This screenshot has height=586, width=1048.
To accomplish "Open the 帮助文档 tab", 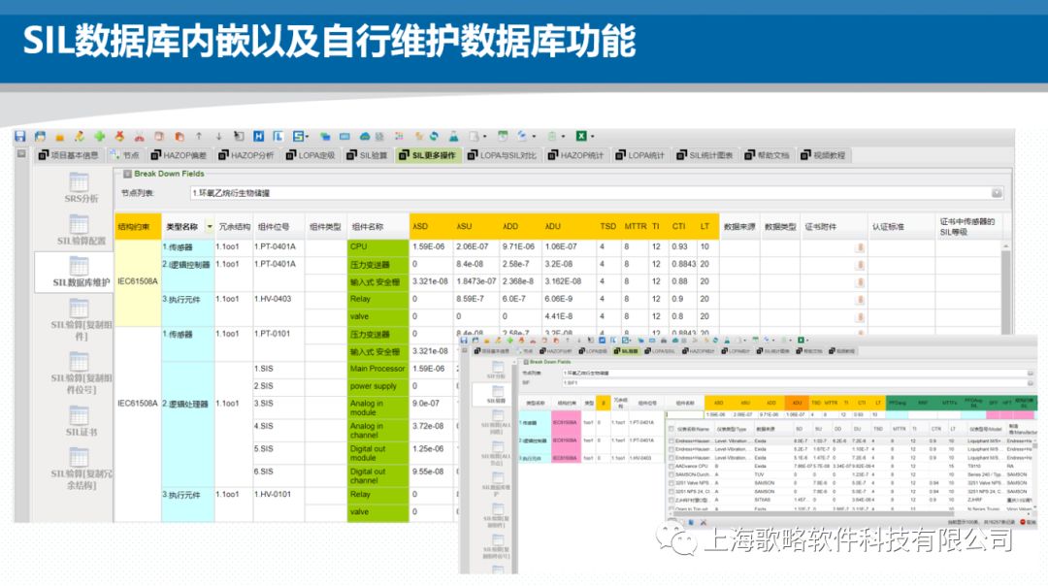I will pos(767,155).
